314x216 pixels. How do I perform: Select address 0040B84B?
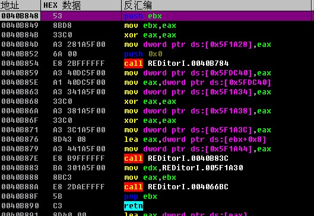pyautogui.click(x=20, y=35)
